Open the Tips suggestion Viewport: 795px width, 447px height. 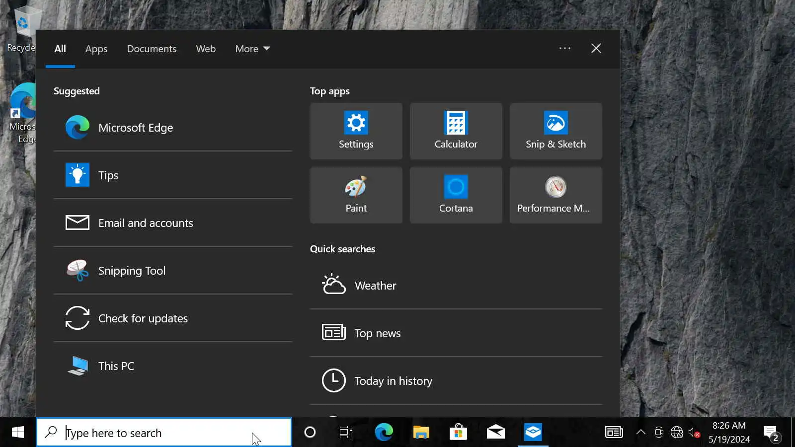173,175
